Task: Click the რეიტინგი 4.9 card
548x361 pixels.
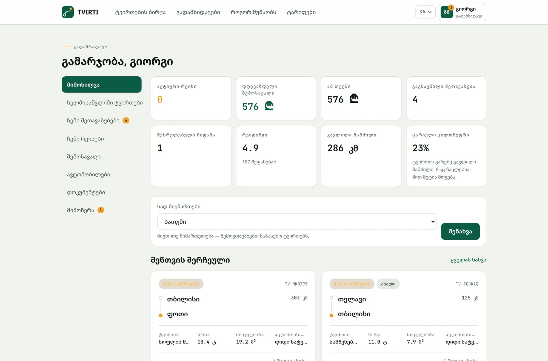Action: click(276, 156)
